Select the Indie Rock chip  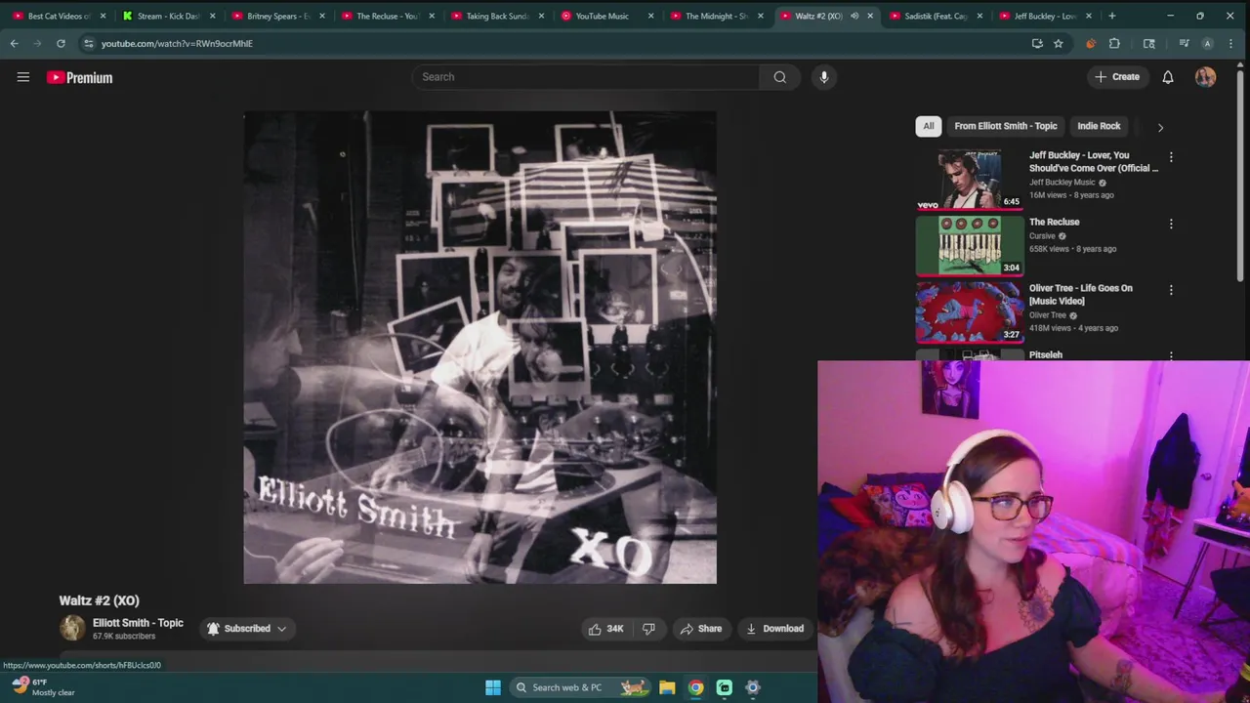pyautogui.click(x=1099, y=126)
